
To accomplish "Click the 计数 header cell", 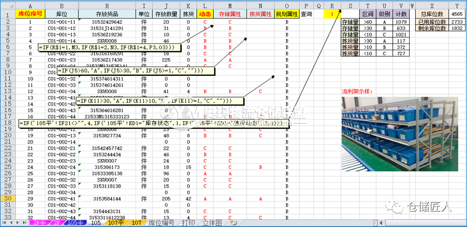I will 401,14.
